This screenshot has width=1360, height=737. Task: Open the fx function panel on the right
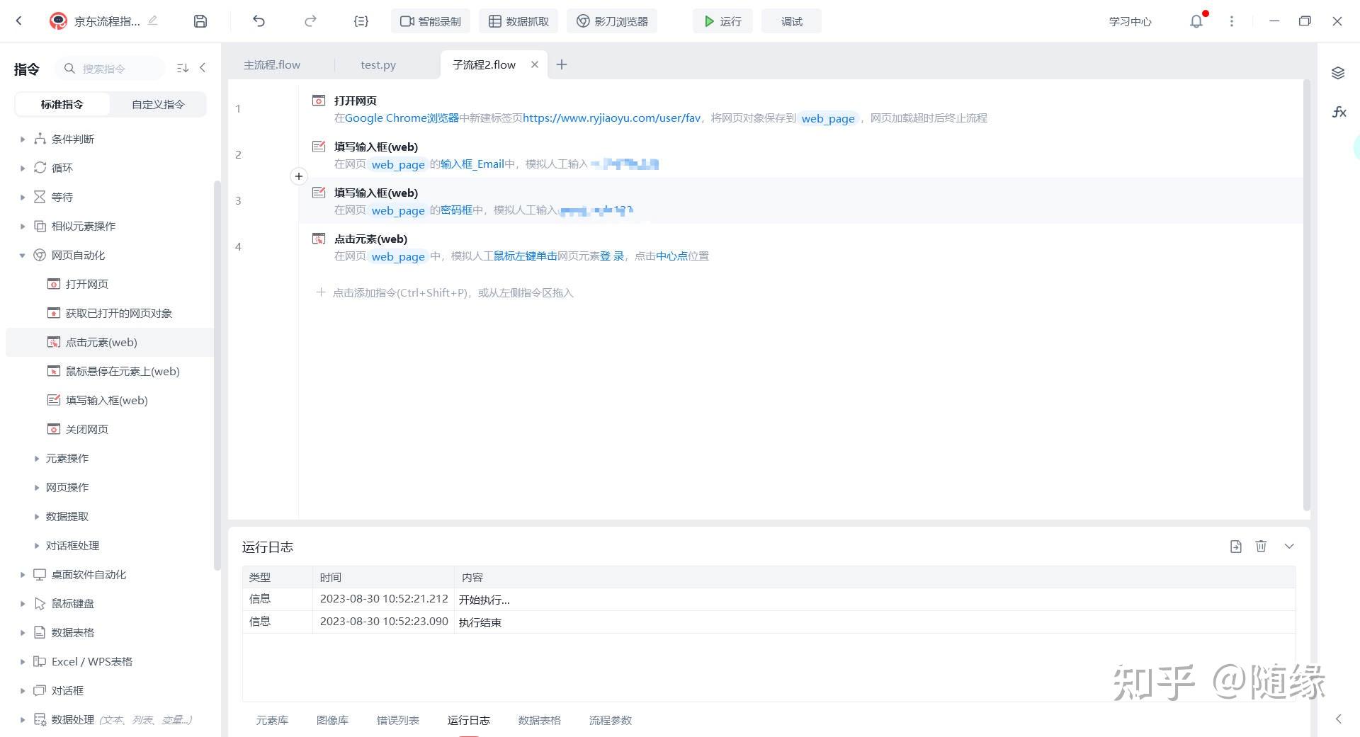click(1339, 111)
